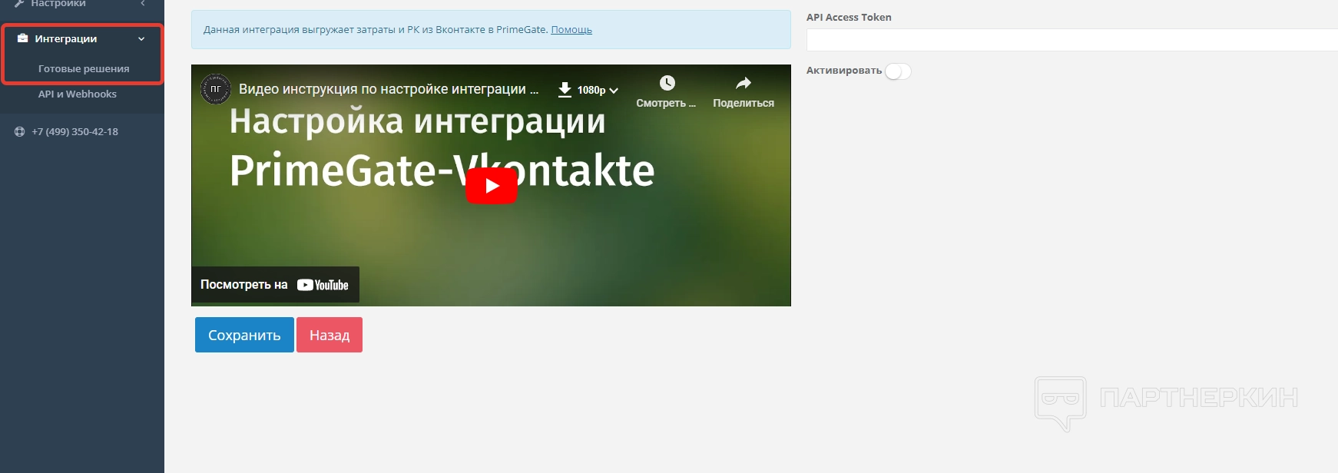Click the lifebuoy support icon in sidebar
This screenshot has width=1338, height=473.
tap(20, 132)
